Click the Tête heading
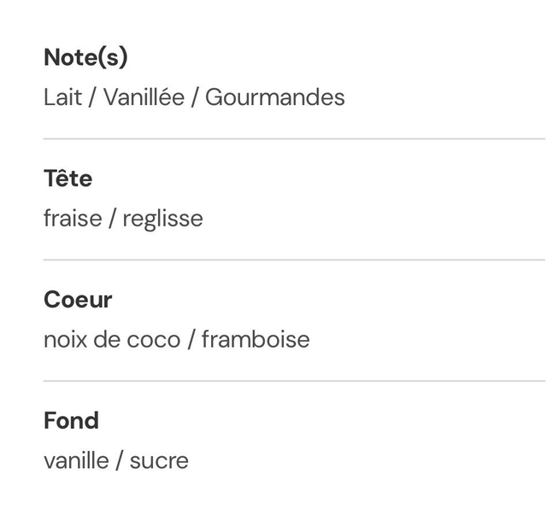The image size is (547, 521). [x=68, y=179]
